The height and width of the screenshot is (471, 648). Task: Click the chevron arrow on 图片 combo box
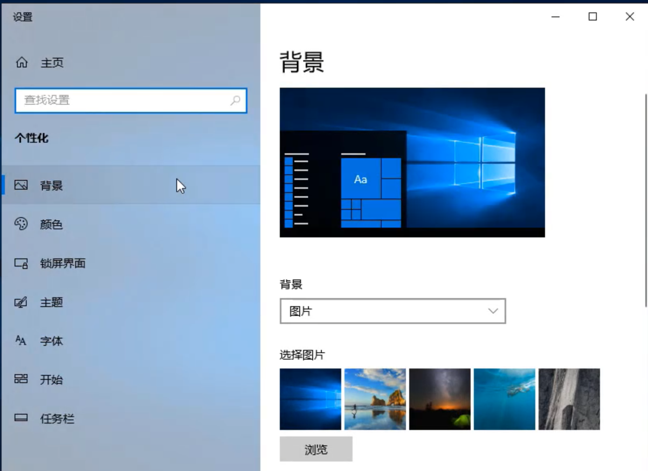(x=492, y=311)
